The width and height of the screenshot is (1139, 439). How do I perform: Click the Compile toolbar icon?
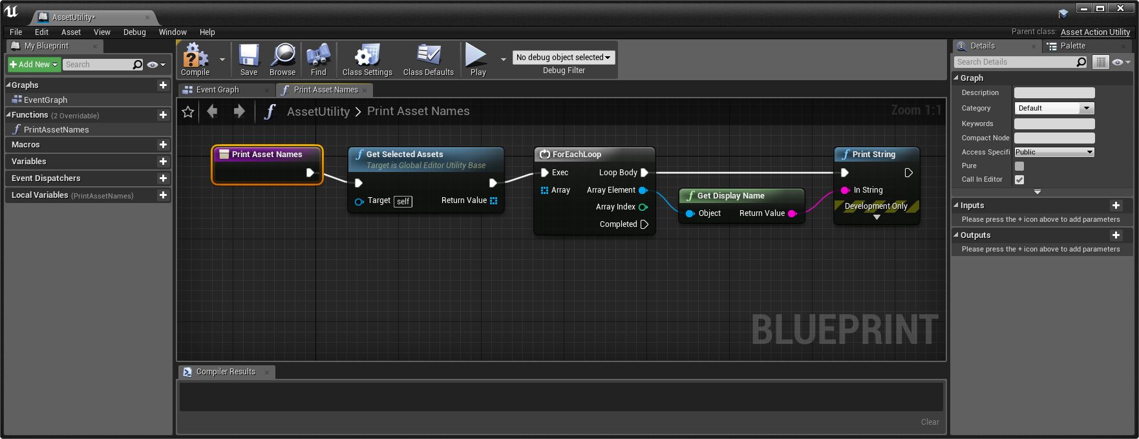(x=195, y=56)
